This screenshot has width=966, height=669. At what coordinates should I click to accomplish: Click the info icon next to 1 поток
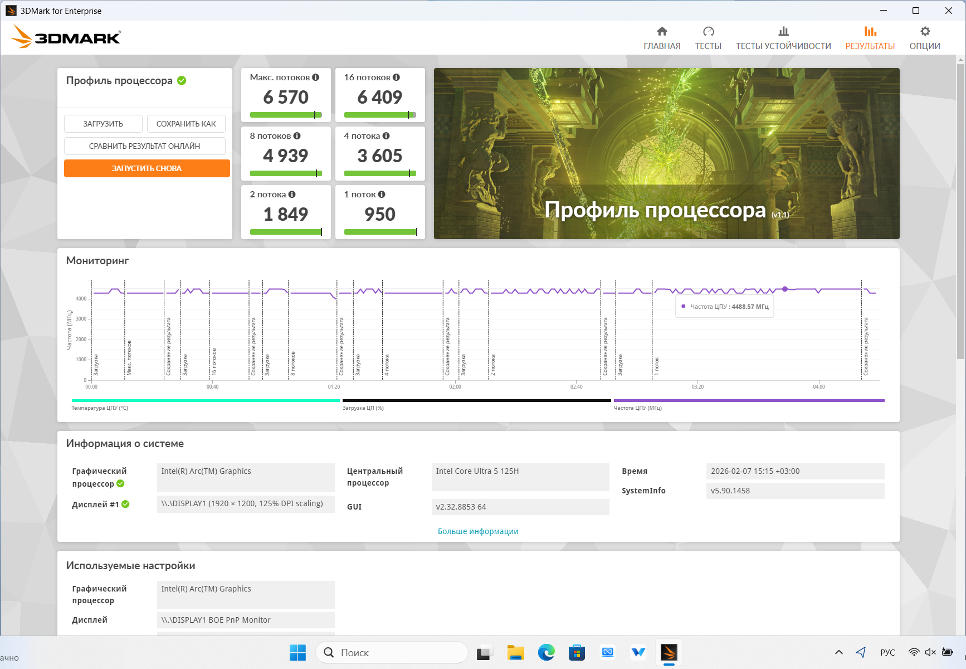[x=382, y=195]
